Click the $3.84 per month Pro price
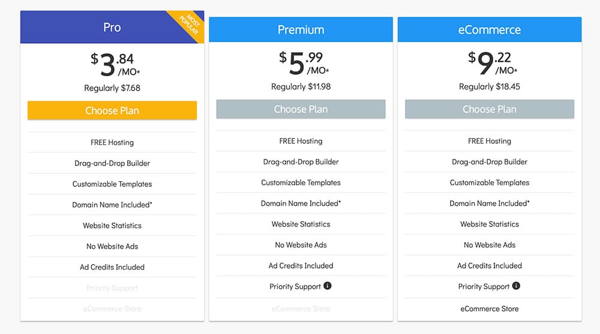 115,64
